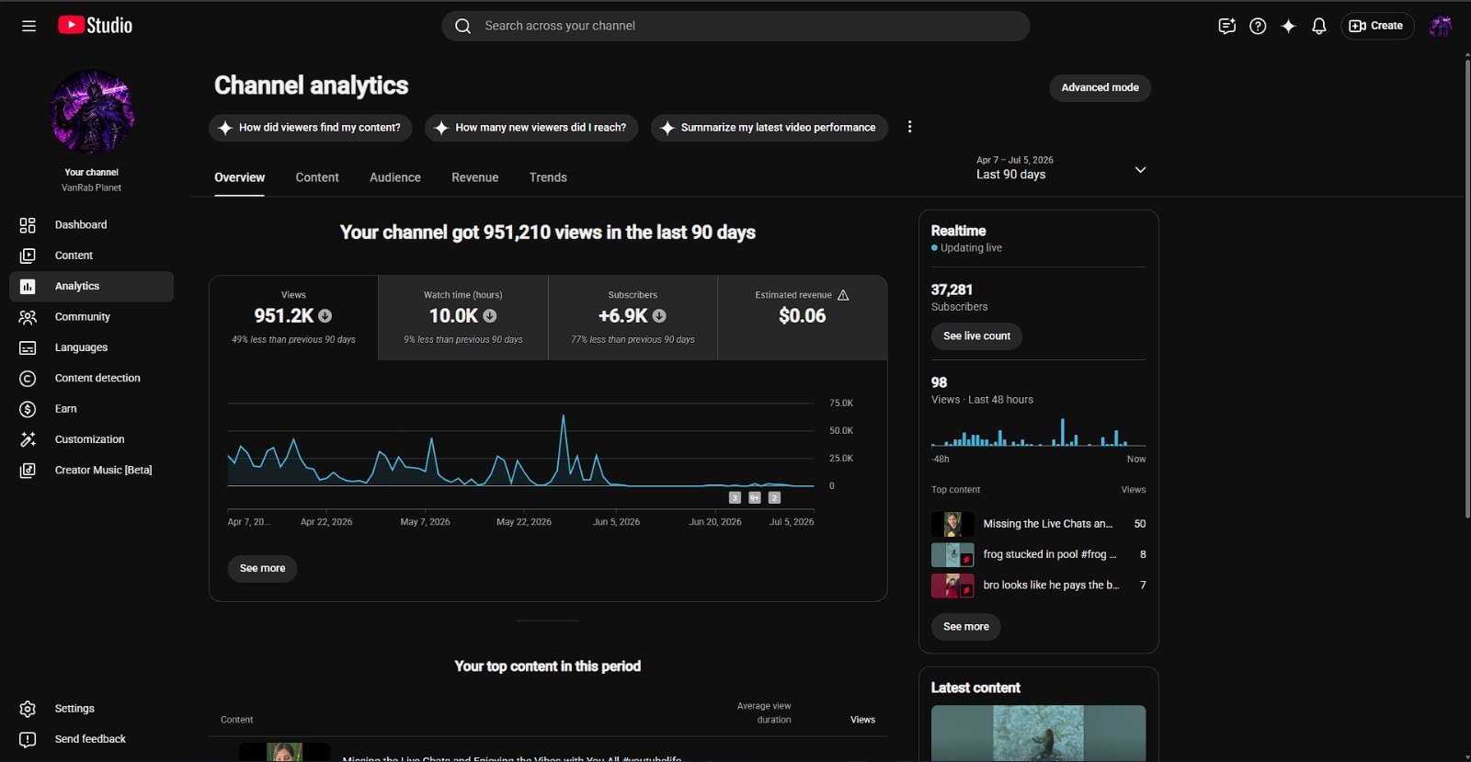This screenshot has width=1471, height=762.
Task: Click the Content sidebar icon
Action: (x=28, y=256)
